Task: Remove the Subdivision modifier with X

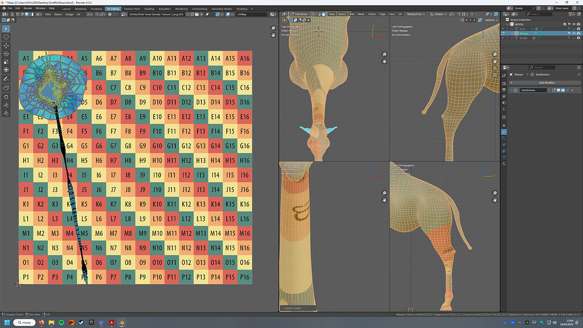Action: 572,90
